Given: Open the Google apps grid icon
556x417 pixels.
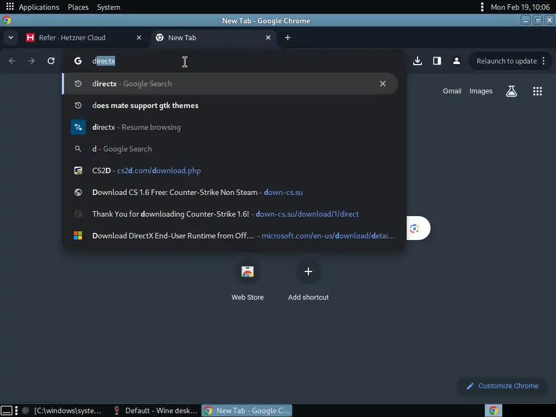Looking at the screenshot, I should (x=538, y=91).
